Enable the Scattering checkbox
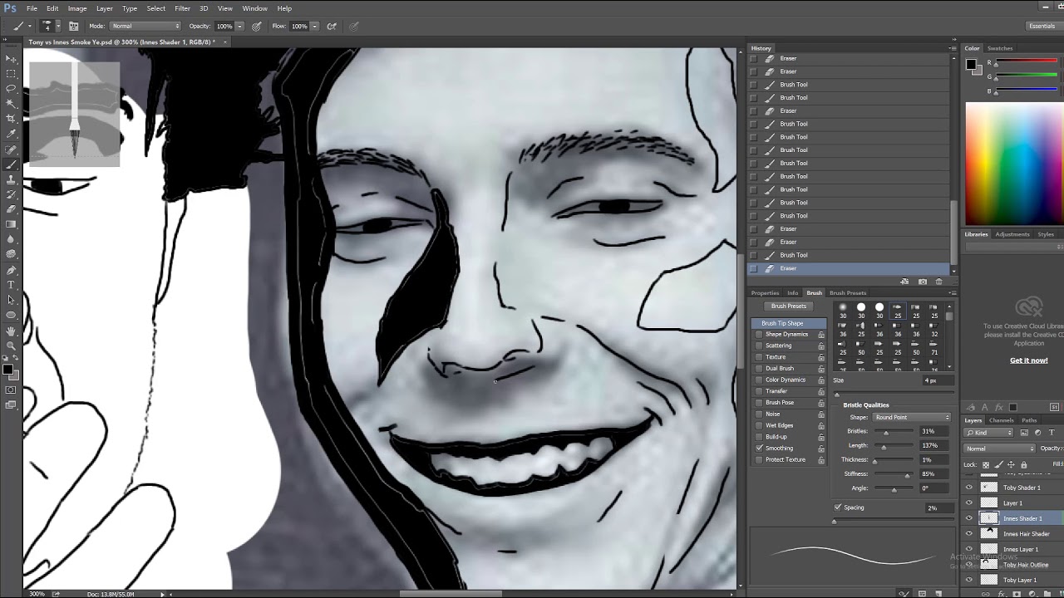1064x598 pixels. [759, 346]
